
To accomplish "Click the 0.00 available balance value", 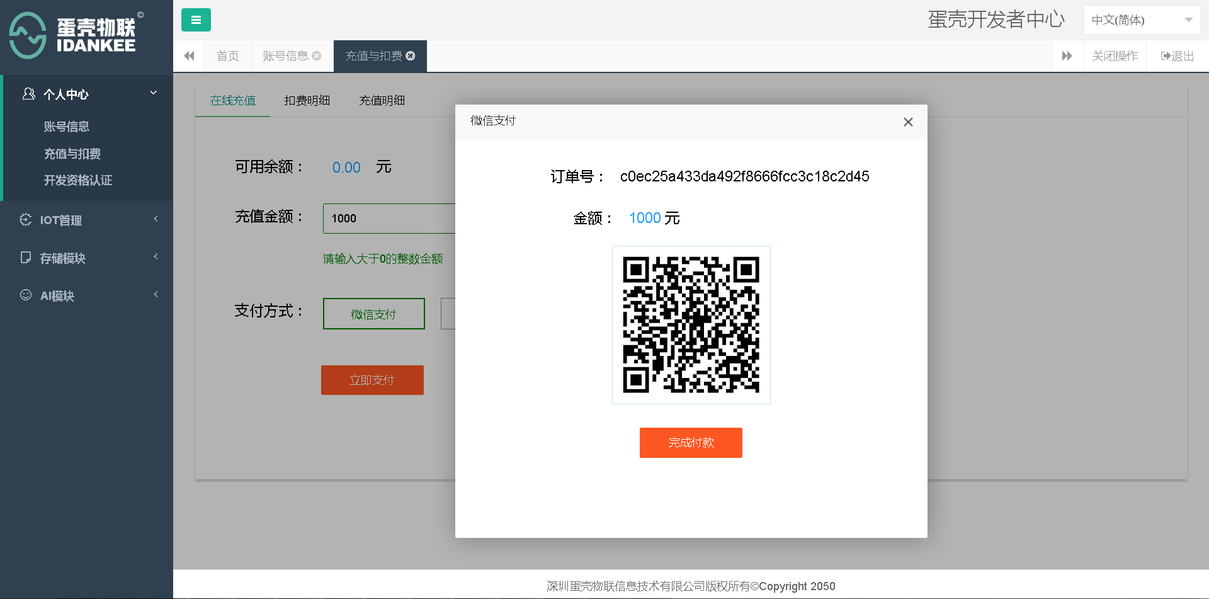I will pyautogui.click(x=346, y=168).
